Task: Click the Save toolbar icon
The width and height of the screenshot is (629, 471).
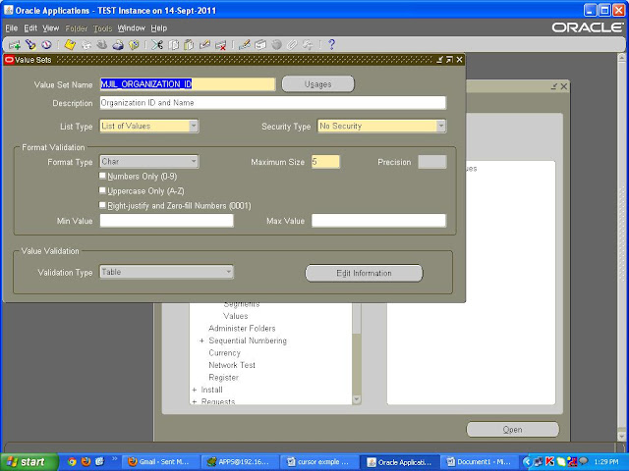Action: click(x=70, y=45)
